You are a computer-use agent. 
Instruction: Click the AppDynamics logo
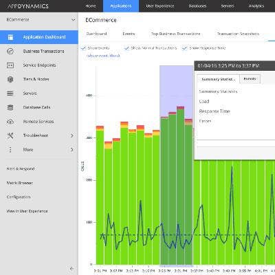click(x=28, y=6)
